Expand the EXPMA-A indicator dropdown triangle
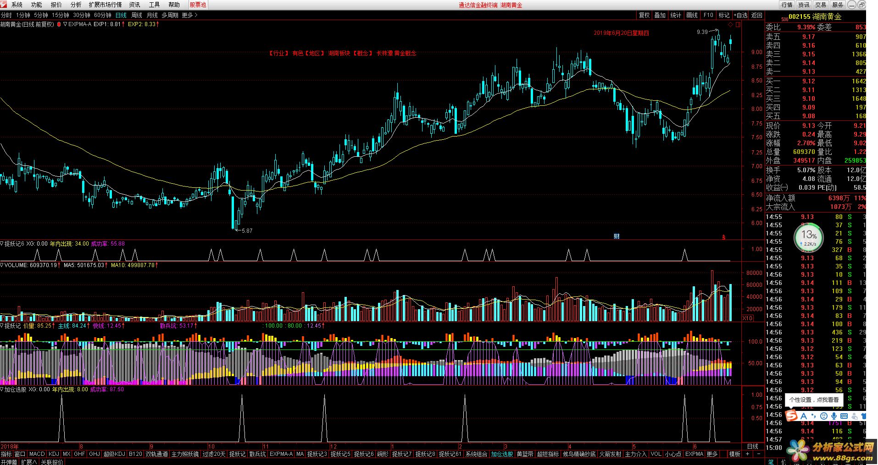The width and height of the screenshot is (878, 465). [65, 24]
